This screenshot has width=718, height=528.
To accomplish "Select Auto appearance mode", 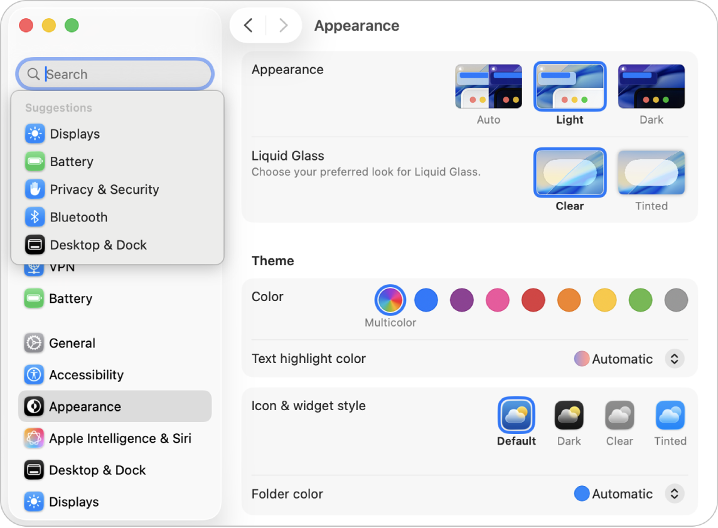I will tap(488, 86).
